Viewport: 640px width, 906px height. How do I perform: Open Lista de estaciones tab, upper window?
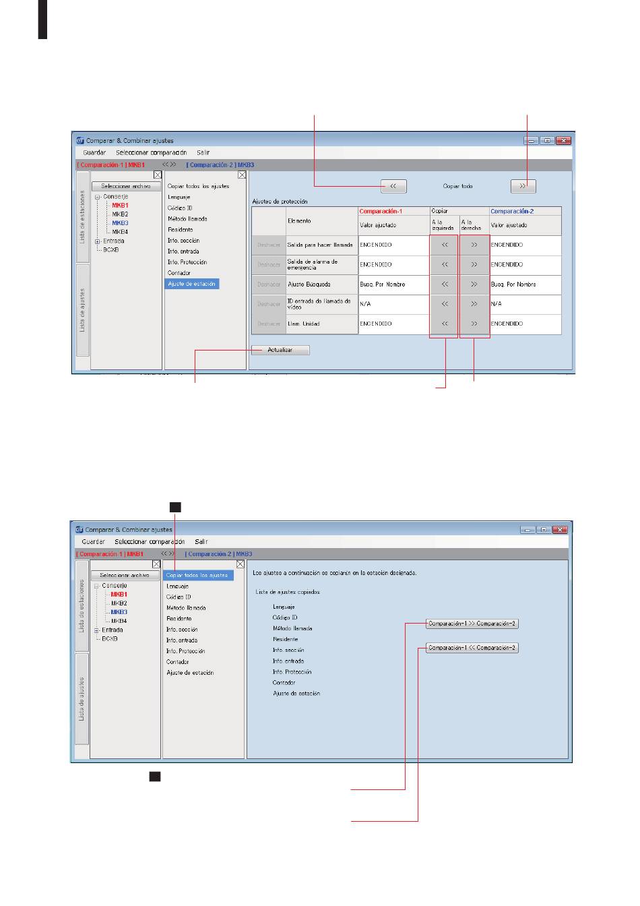(82, 218)
